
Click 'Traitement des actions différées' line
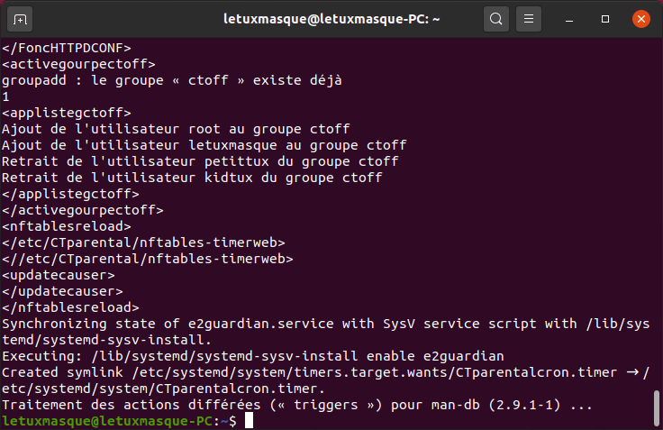click(x=297, y=405)
